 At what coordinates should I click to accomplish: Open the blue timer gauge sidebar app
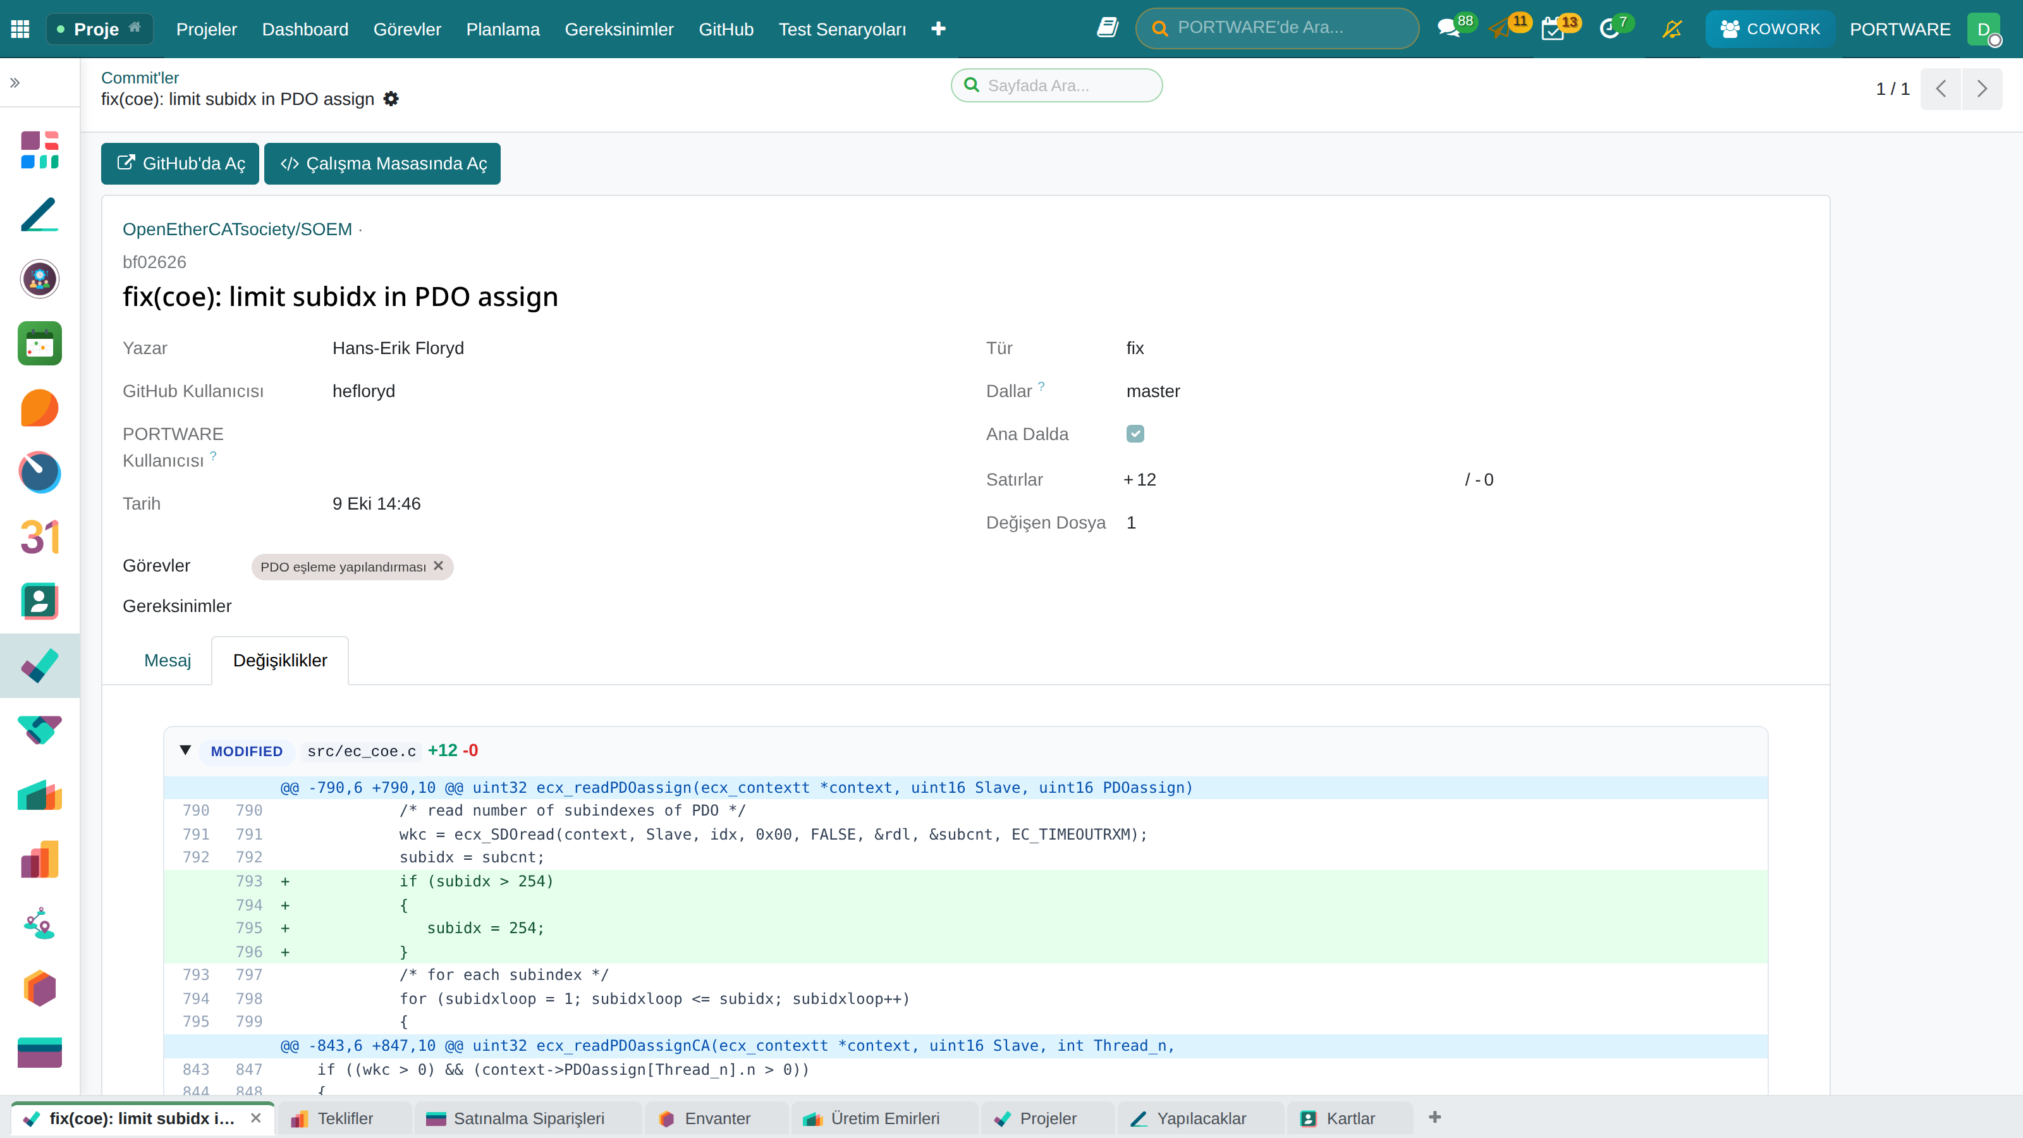[39, 472]
